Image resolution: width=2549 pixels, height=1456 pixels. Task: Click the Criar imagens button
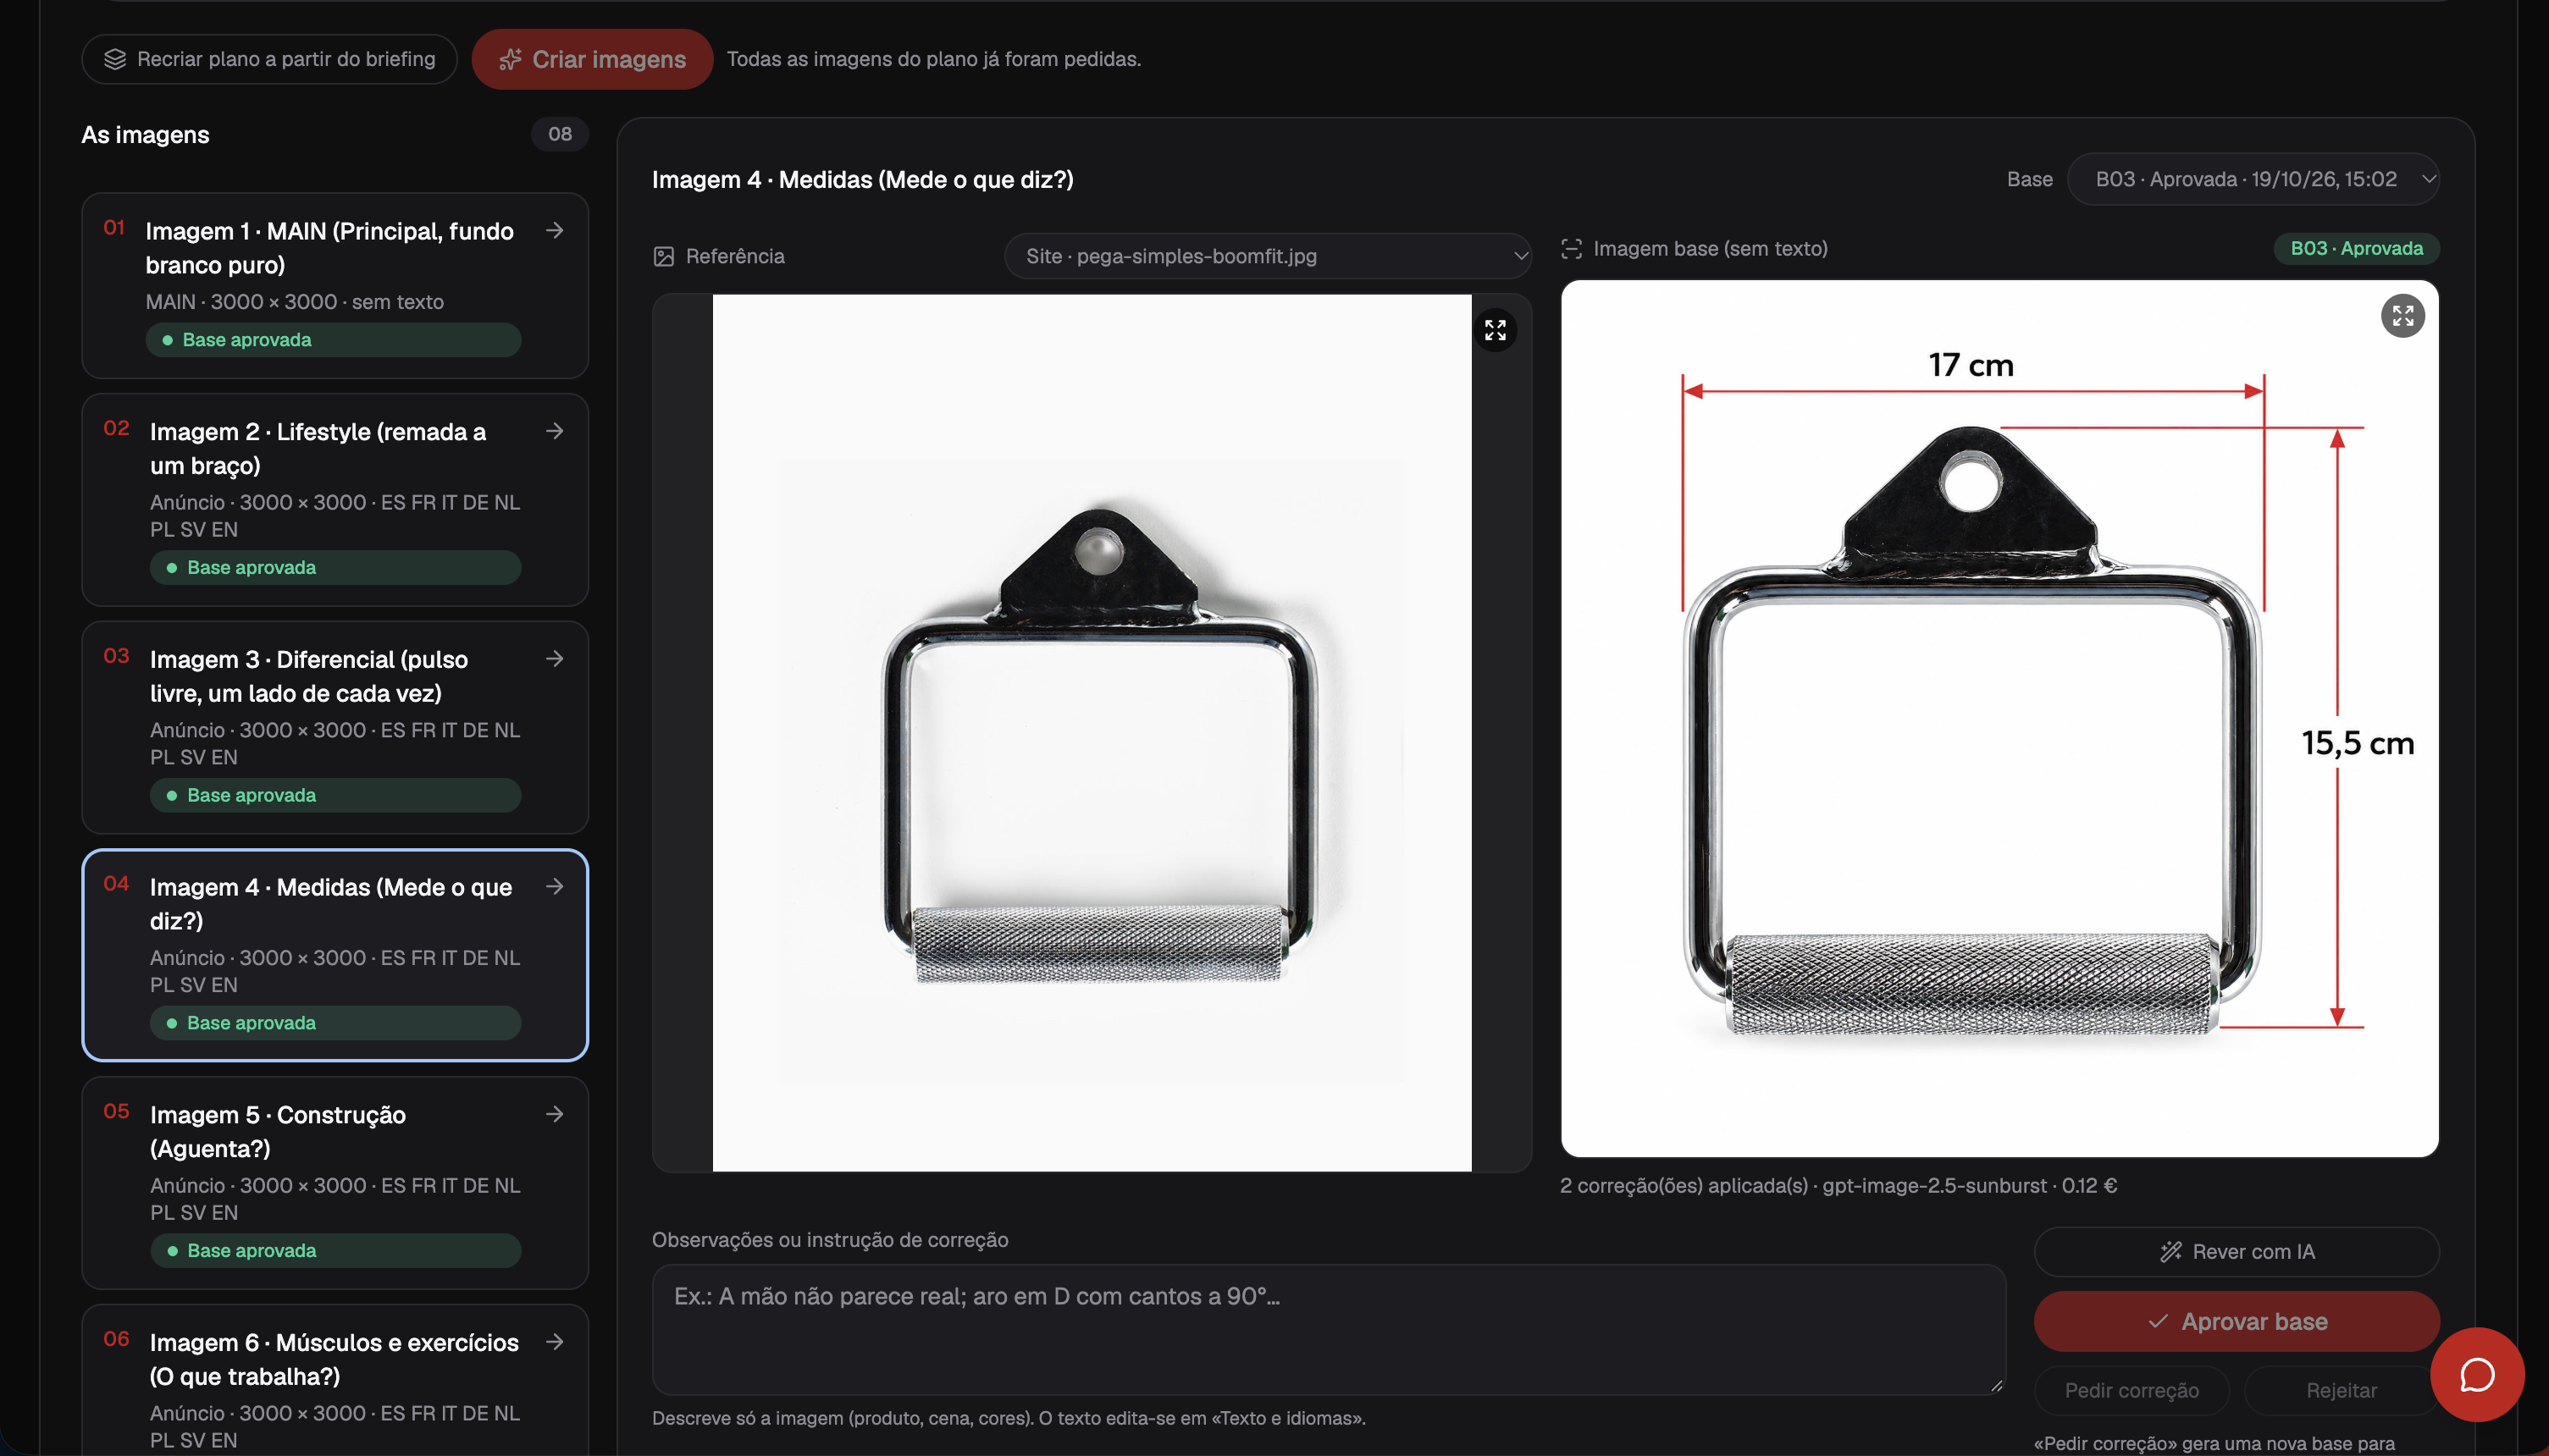(592, 60)
